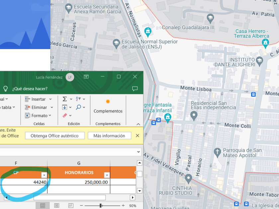Open the Formato cells menu
Image resolution: width=279 pixels, height=209 pixels.
click(x=40, y=115)
